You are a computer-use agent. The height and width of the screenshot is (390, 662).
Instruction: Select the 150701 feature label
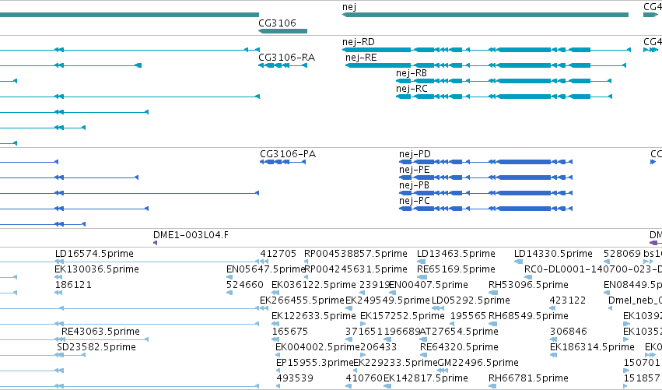pos(642,363)
